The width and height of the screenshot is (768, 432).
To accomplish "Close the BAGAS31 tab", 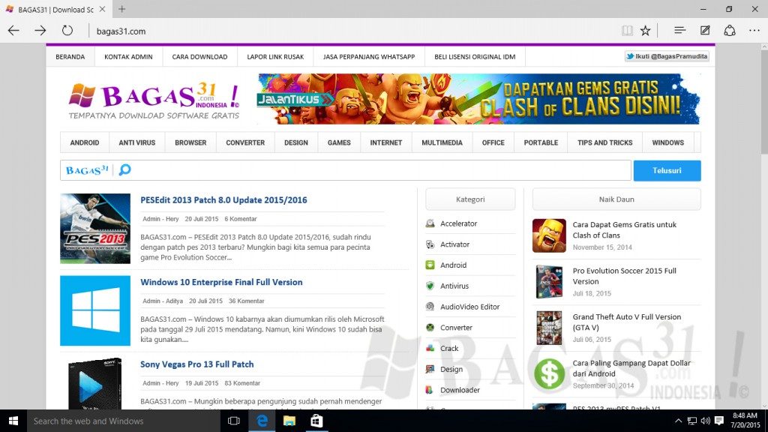I will tap(102, 9).
